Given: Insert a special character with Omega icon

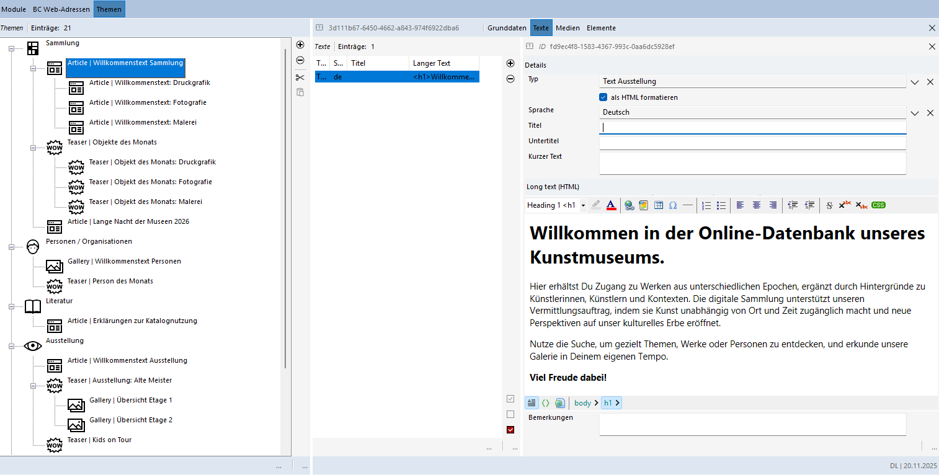Looking at the screenshot, I should (x=673, y=205).
